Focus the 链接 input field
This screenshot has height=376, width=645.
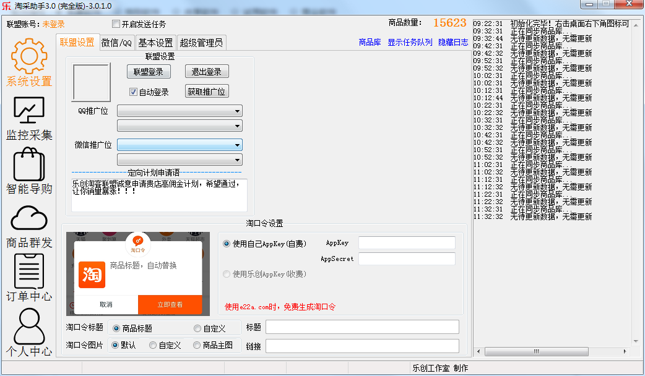pyautogui.click(x=362, y=346)
